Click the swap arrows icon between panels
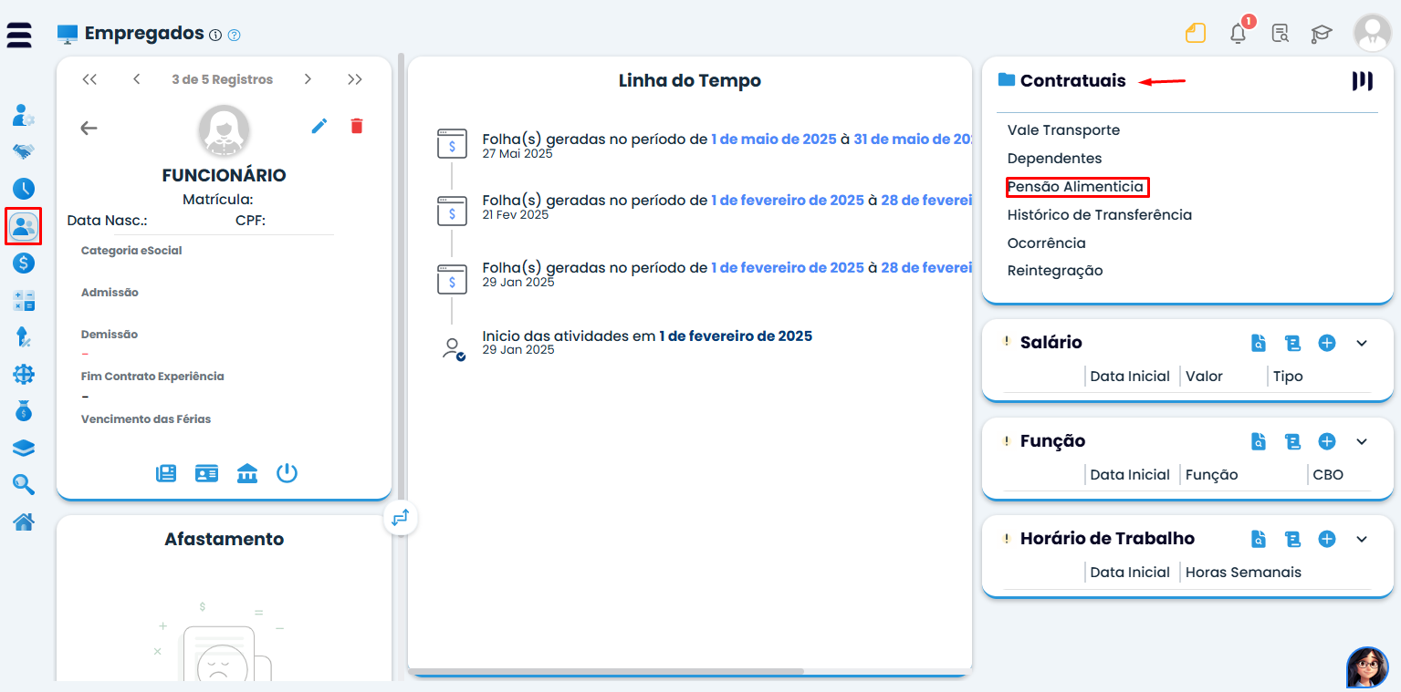1401x692 pixels. coord(401,518)
